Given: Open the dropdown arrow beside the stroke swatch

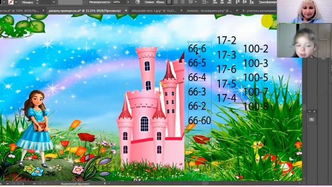Looking at the screenshot, I should coord(16,2).
